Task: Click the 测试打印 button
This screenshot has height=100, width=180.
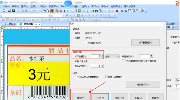Action: pos(119,97)
